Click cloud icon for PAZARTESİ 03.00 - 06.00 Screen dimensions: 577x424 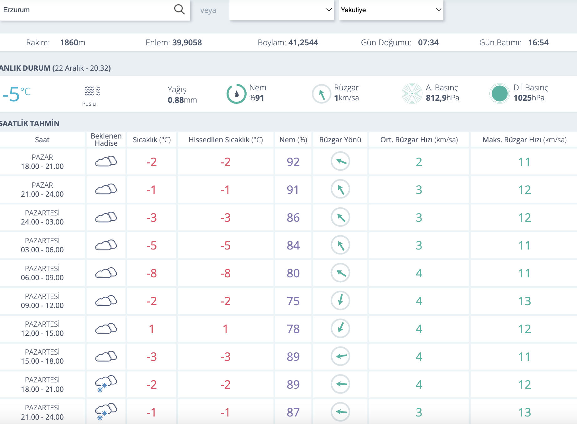coord(106,245)
